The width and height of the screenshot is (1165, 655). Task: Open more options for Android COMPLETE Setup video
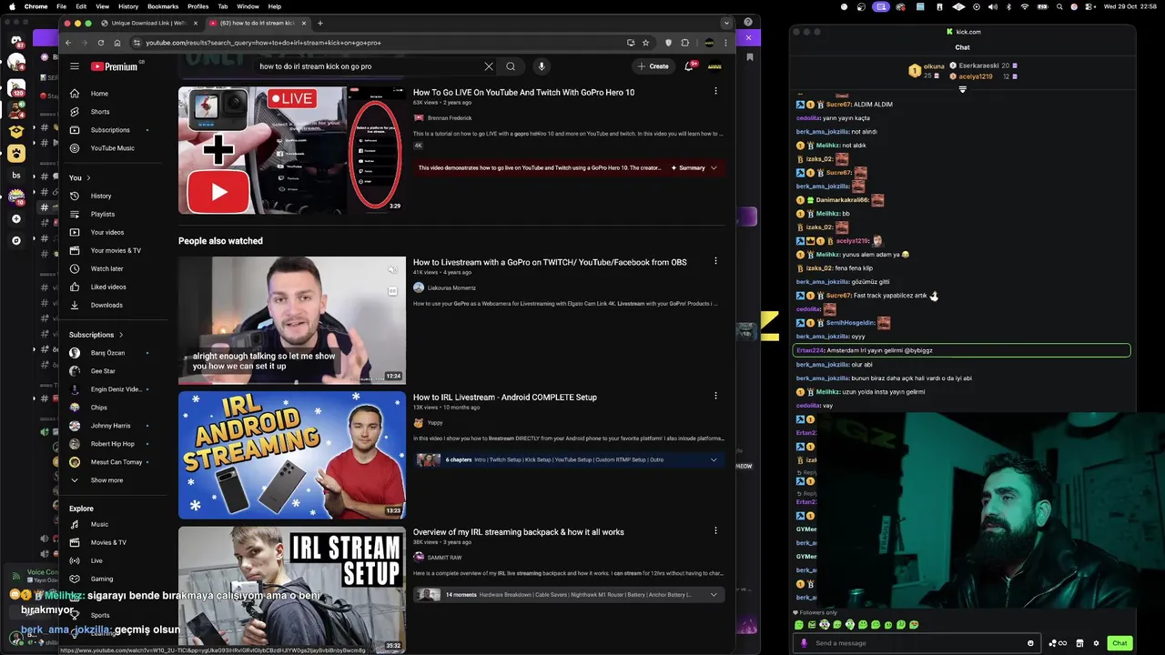(715, 396)
